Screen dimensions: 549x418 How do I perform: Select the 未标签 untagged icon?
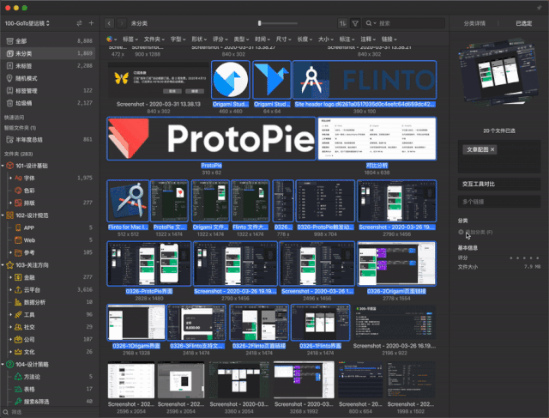coord(9,66)
